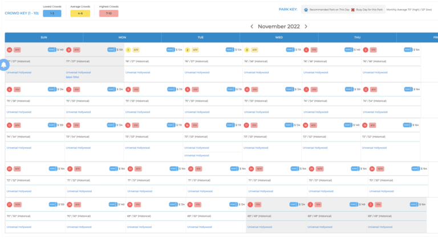Open the ticket icon for November 22
Screen dimensions: 438x242
[174, 169]
